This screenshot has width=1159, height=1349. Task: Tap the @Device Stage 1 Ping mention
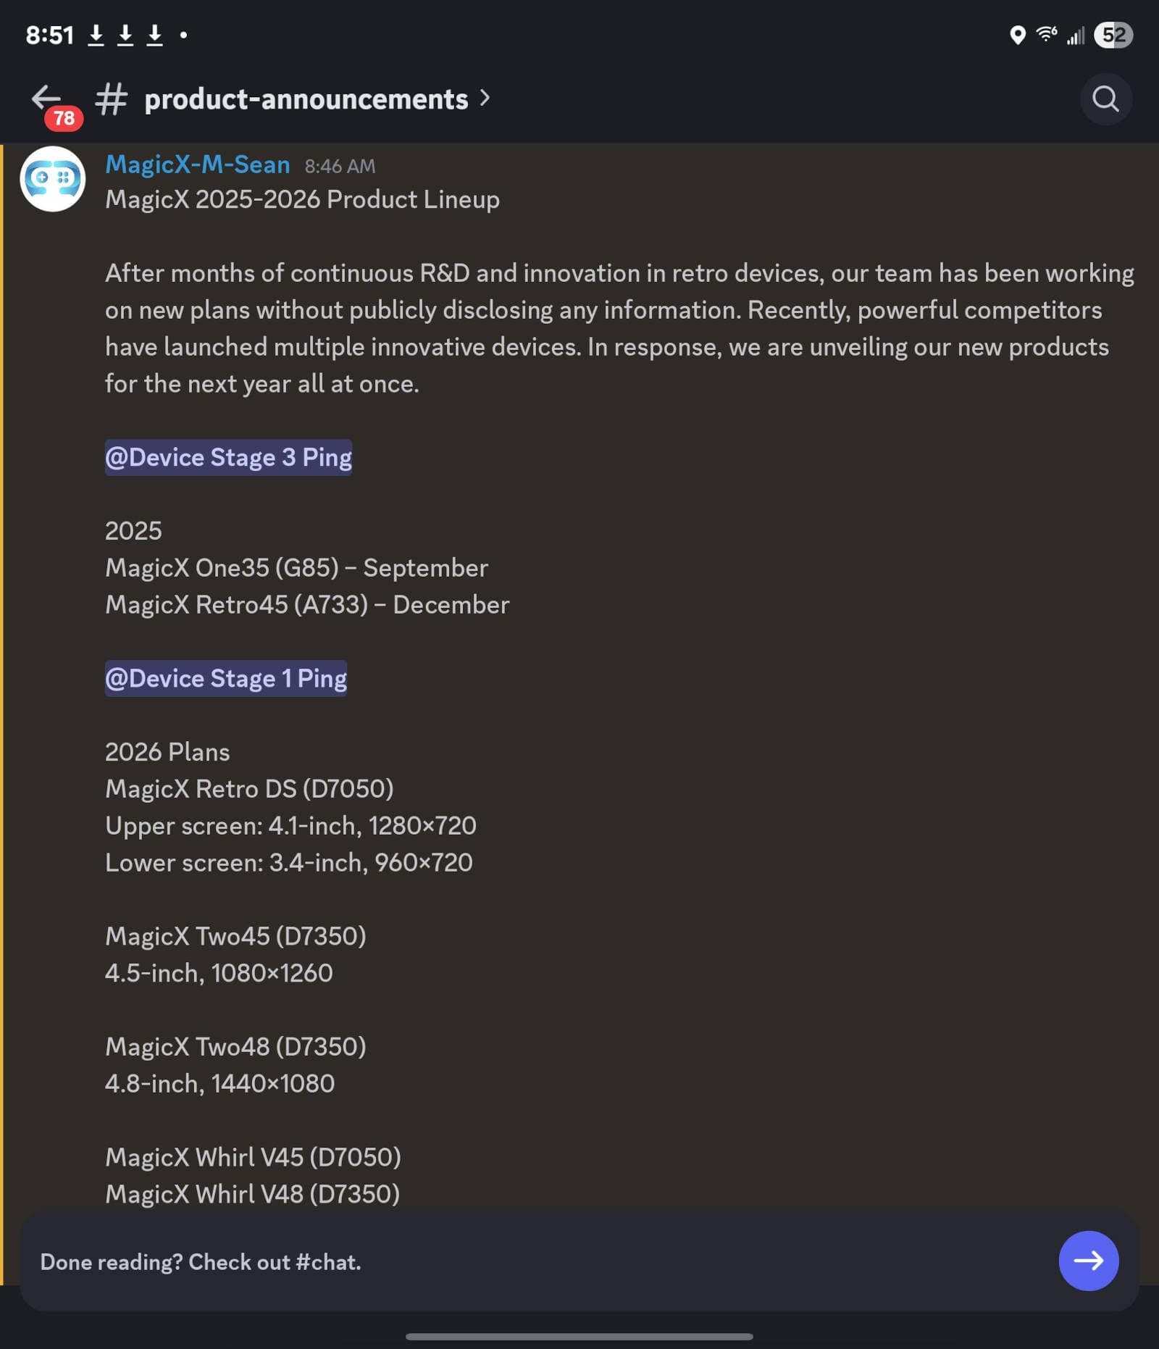[225, 678]
